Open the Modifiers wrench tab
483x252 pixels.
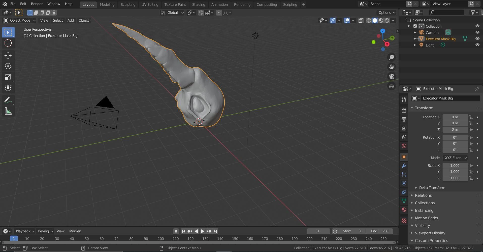click(x=404, y=166)
